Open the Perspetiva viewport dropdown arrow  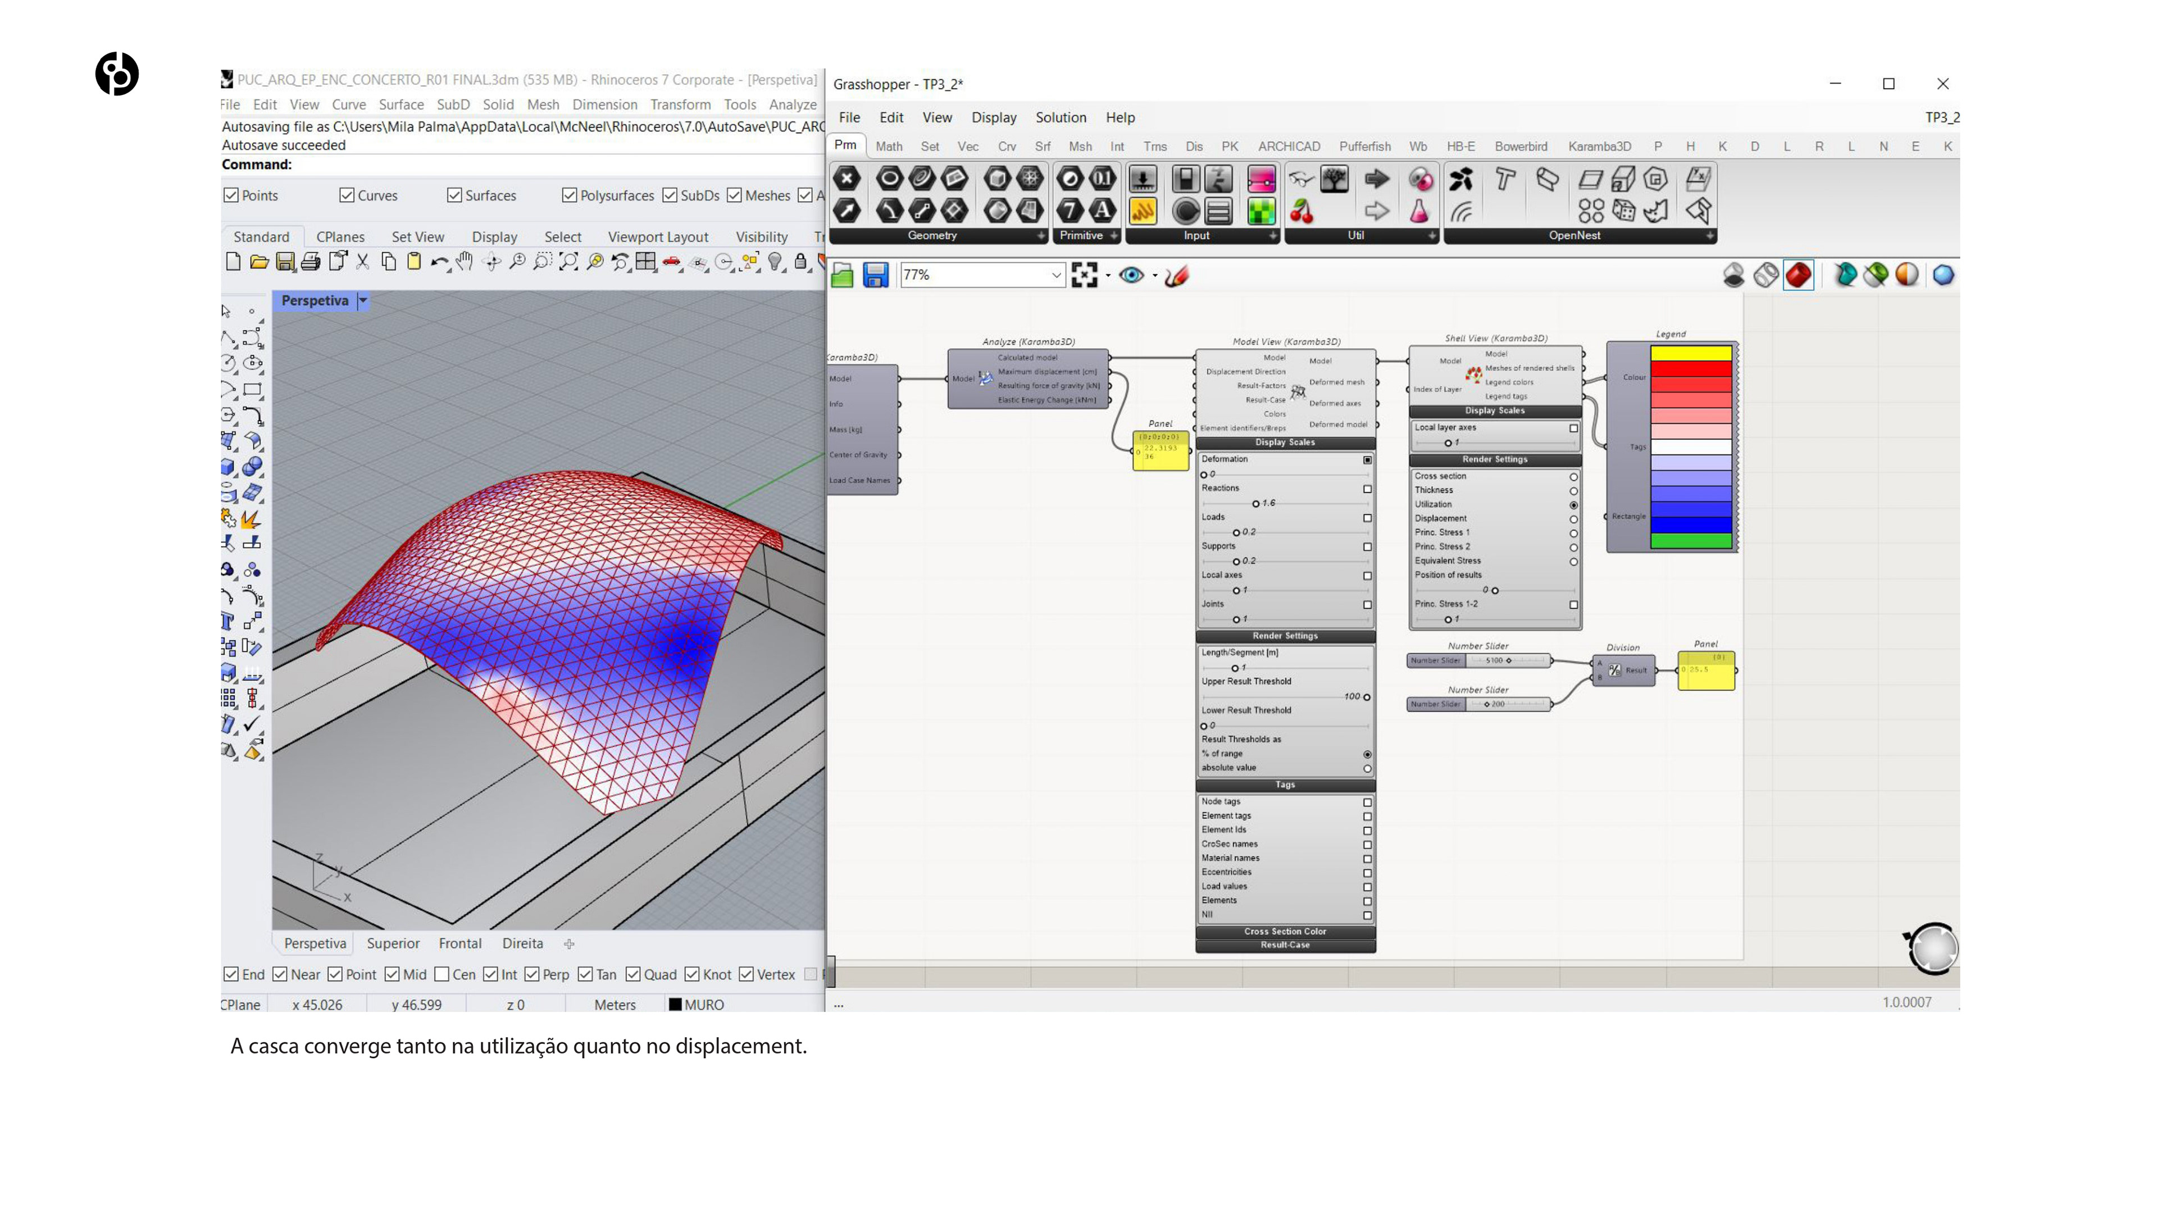coord(363,300)
